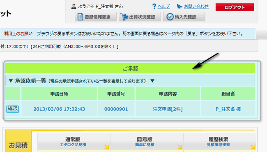
Task: Click the ご承認 green header bar
Action: (x=130, y=68)
